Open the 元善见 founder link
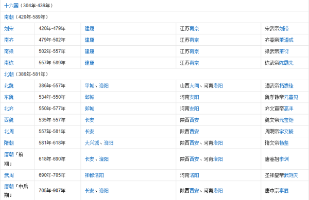309x200 pixels. click(x=291, y=97)
